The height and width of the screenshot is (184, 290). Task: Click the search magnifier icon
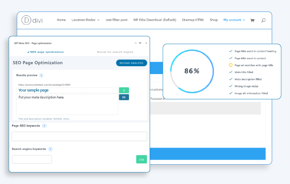point(263,20)
